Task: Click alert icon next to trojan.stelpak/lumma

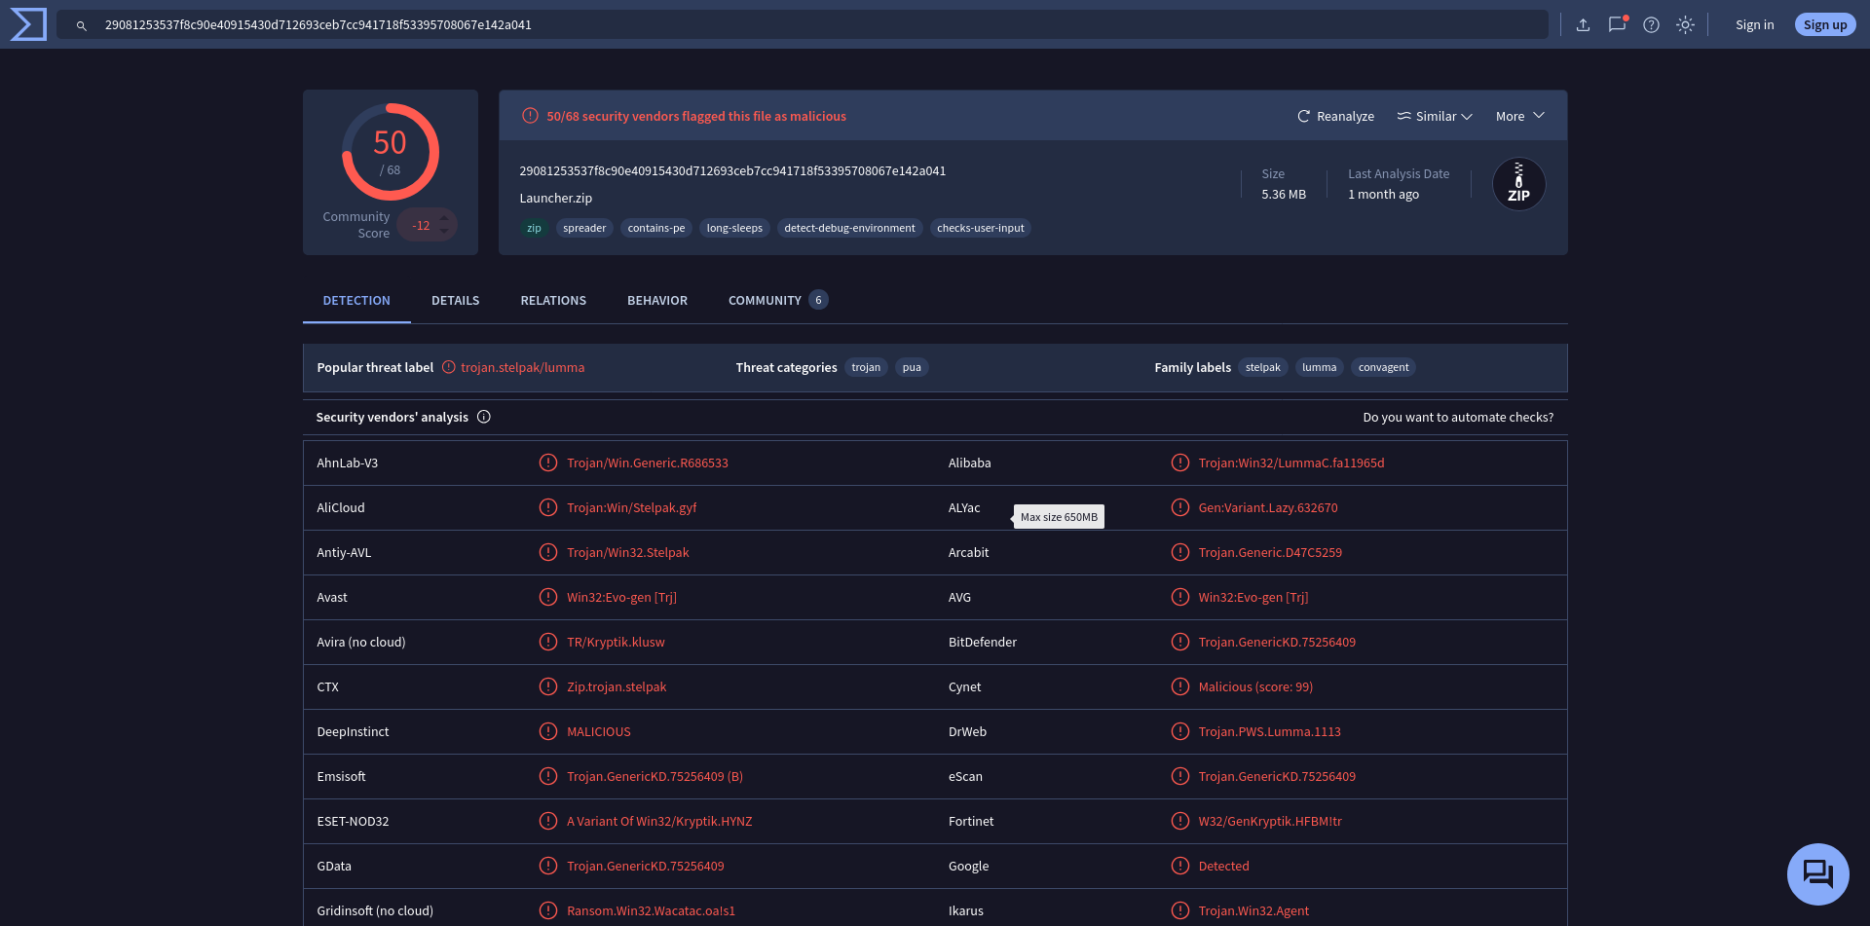Action: (449, 367)
